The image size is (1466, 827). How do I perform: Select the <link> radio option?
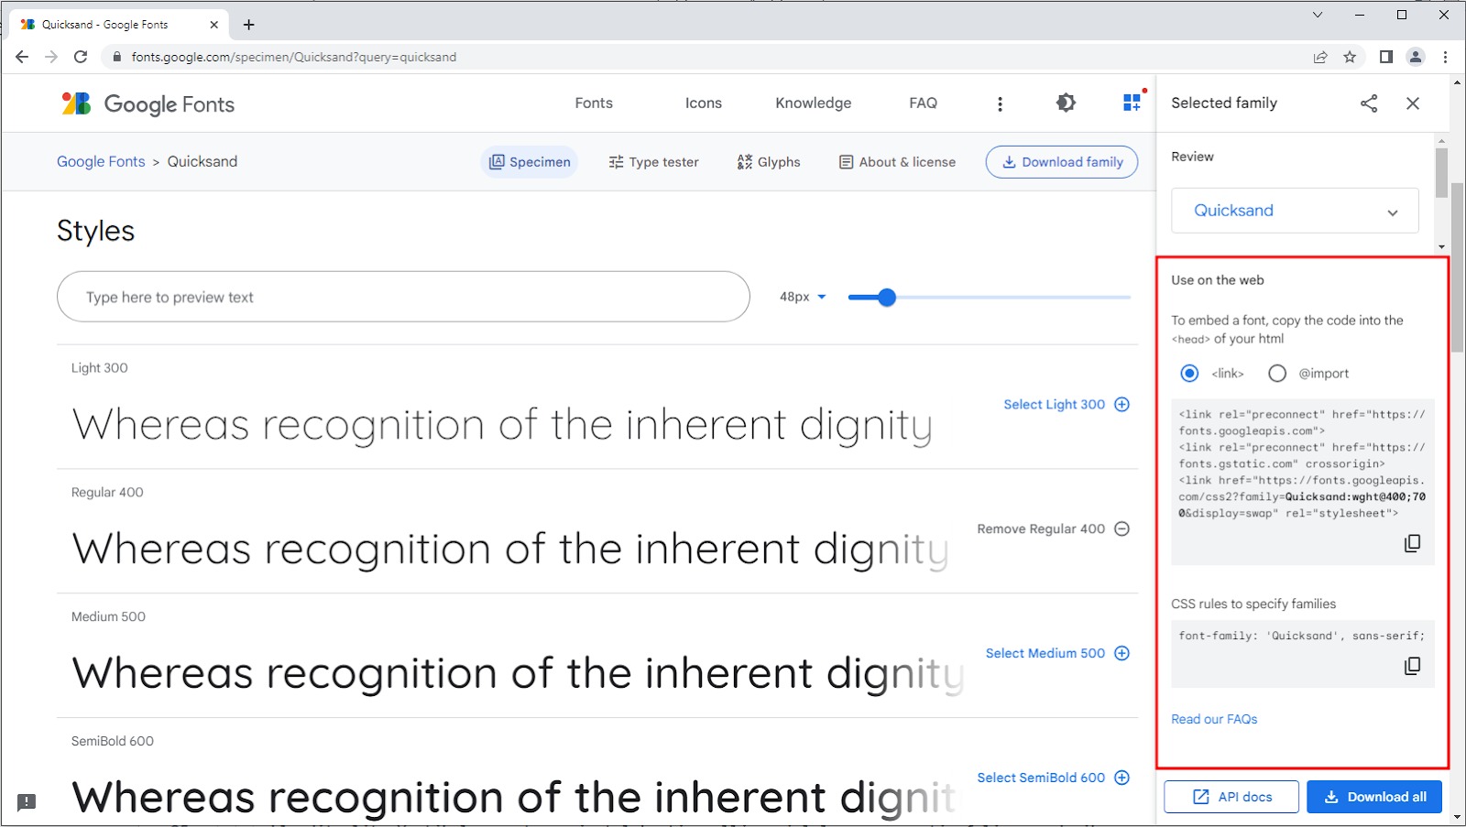pos(1189,374)
